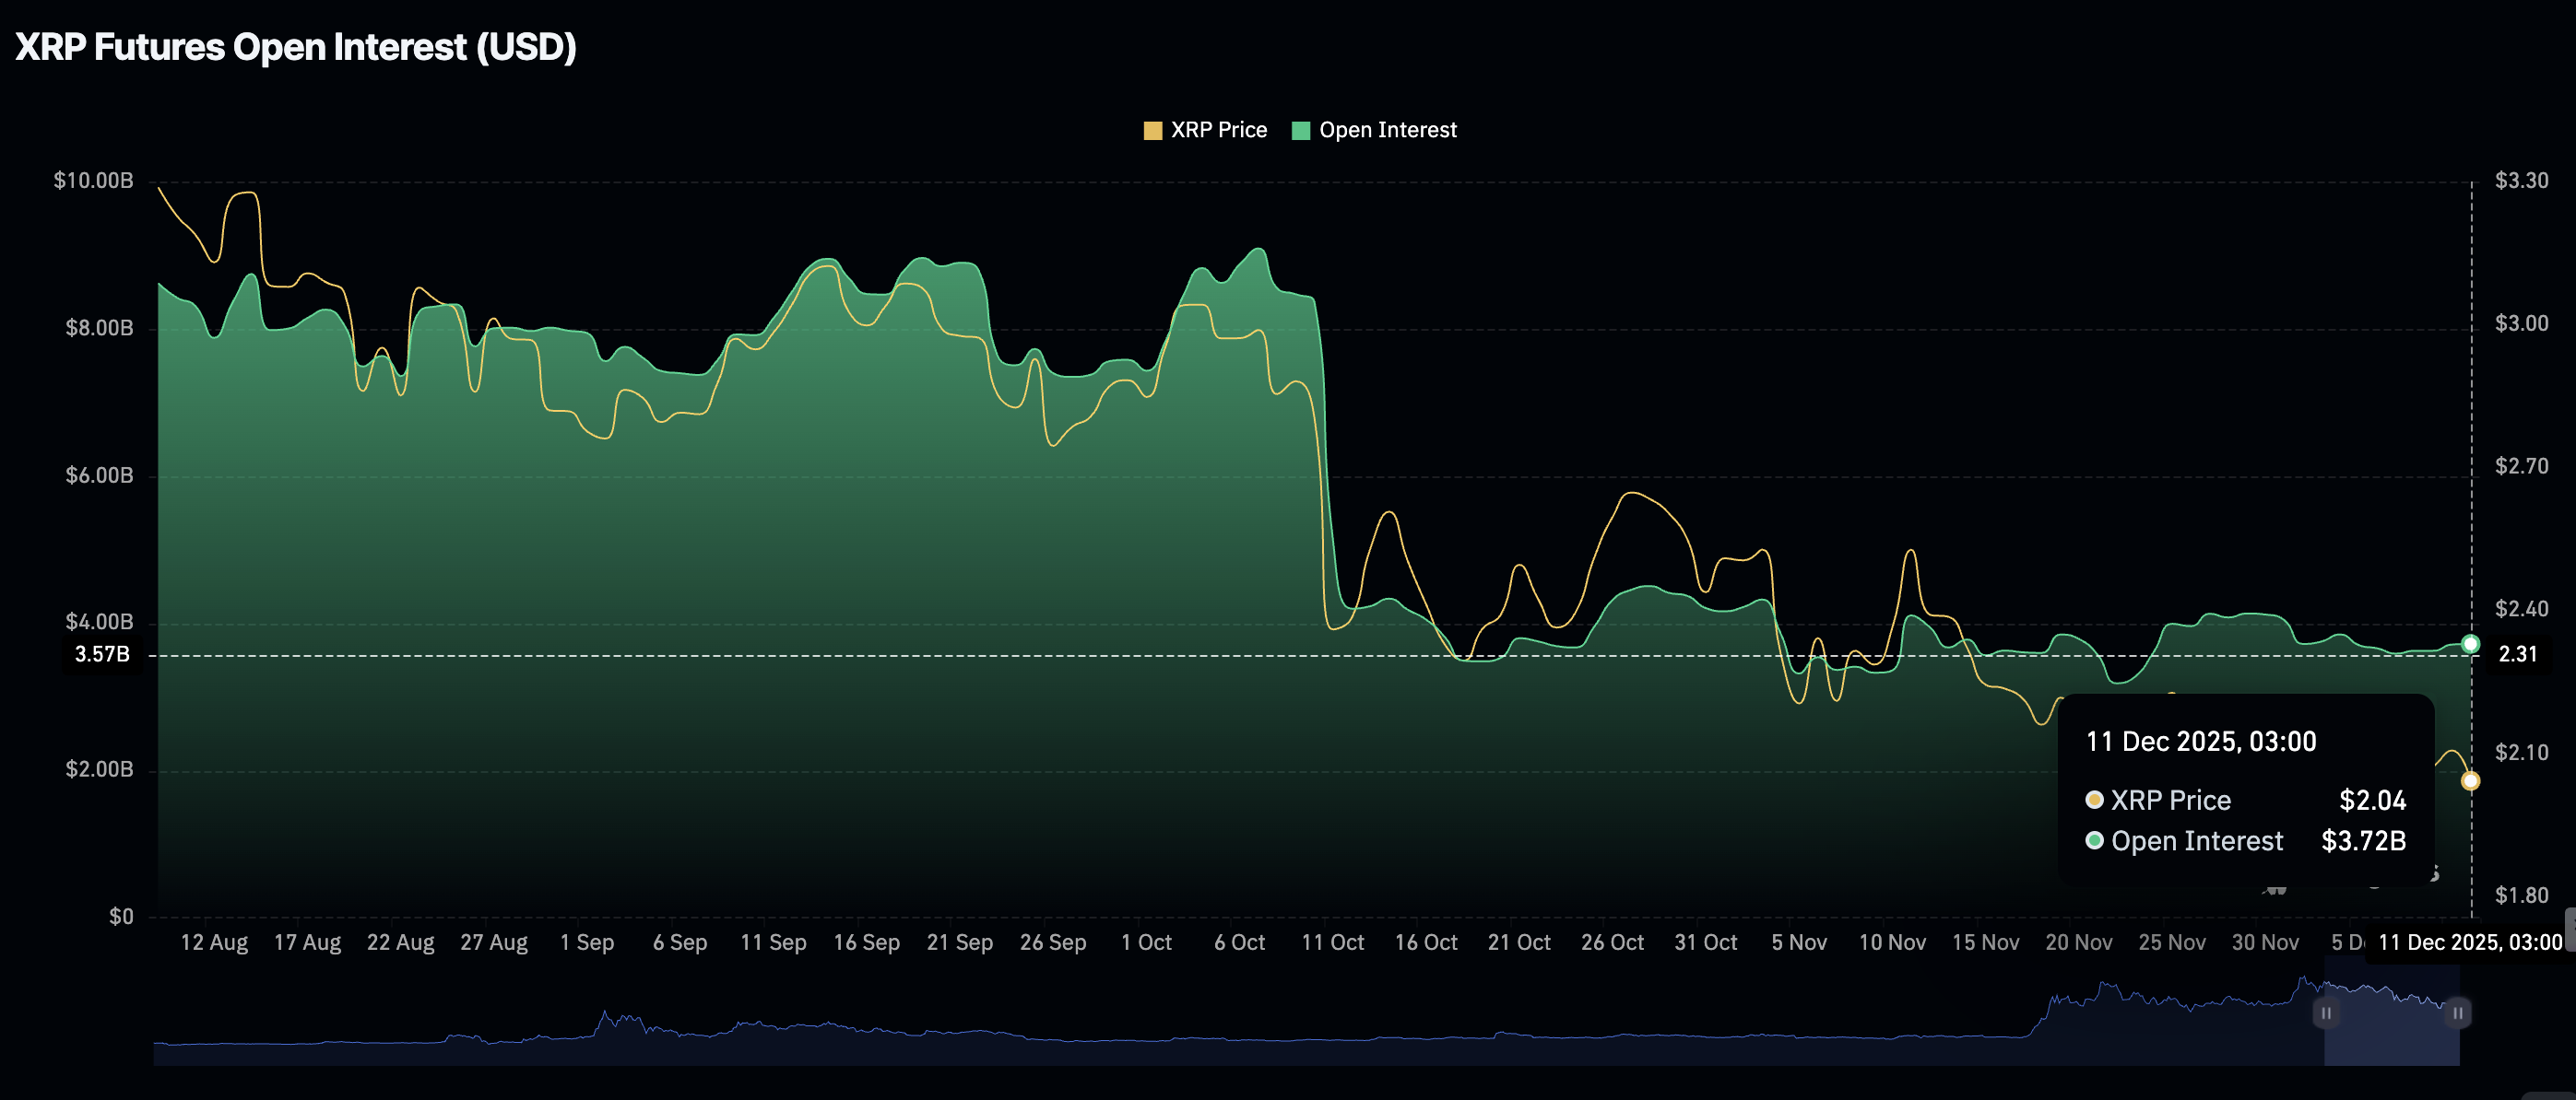The height and width of the screenshot is (1100, 2576).
Task: Select the 3.57B label on the left axis
Action: tap(101, 654)
